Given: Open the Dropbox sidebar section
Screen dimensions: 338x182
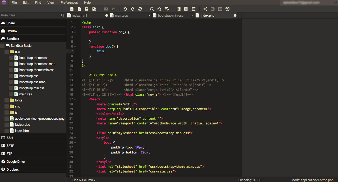Looking at the screenshot, I should coord(33,169).
